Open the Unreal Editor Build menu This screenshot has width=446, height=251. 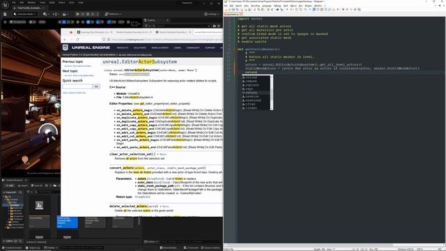pos(52,3)
